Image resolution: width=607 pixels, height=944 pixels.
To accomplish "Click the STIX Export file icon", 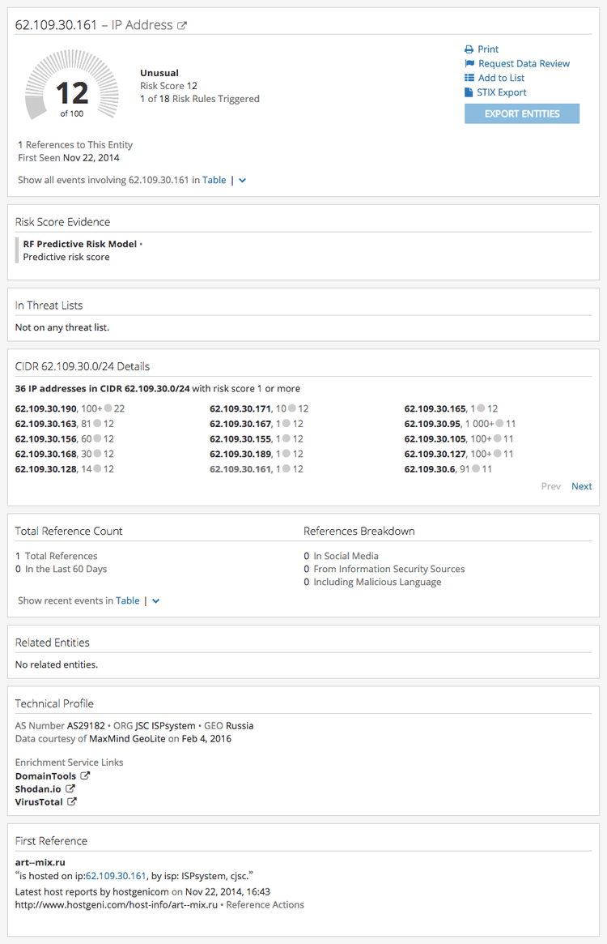I will [x=469, y=92].
